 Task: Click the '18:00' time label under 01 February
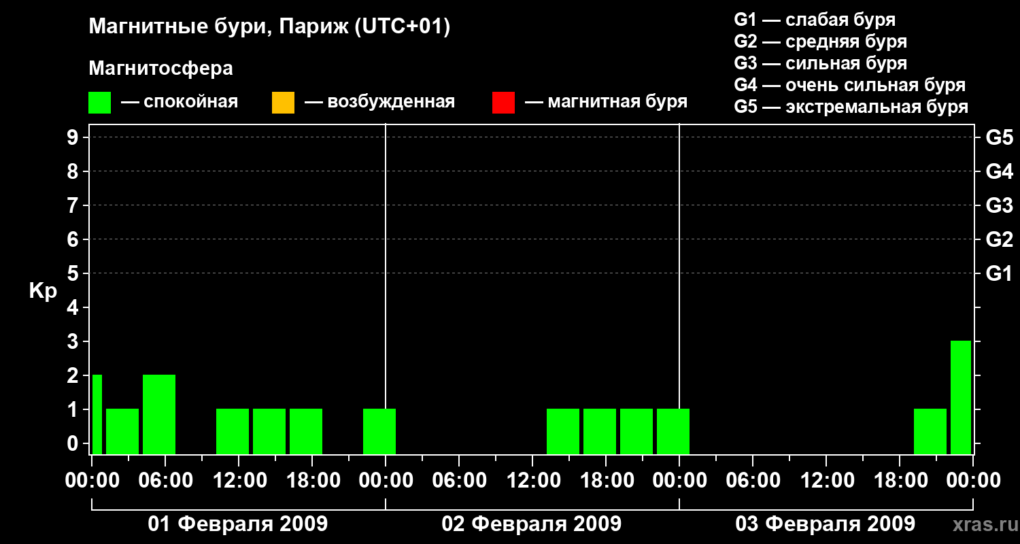click(312, 481)
